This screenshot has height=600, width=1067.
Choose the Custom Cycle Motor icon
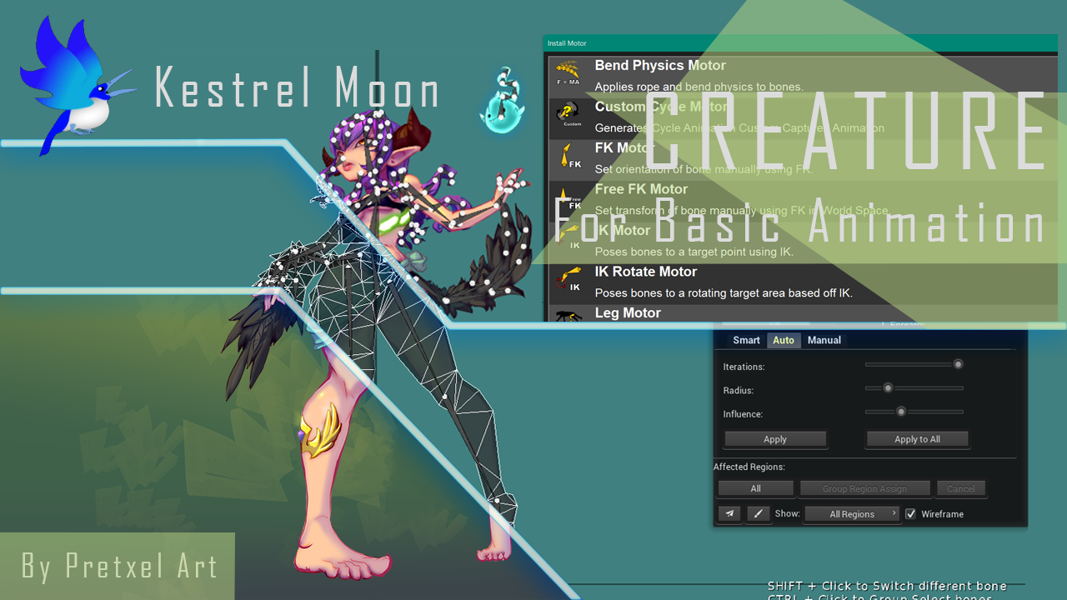tap(569, 114)
